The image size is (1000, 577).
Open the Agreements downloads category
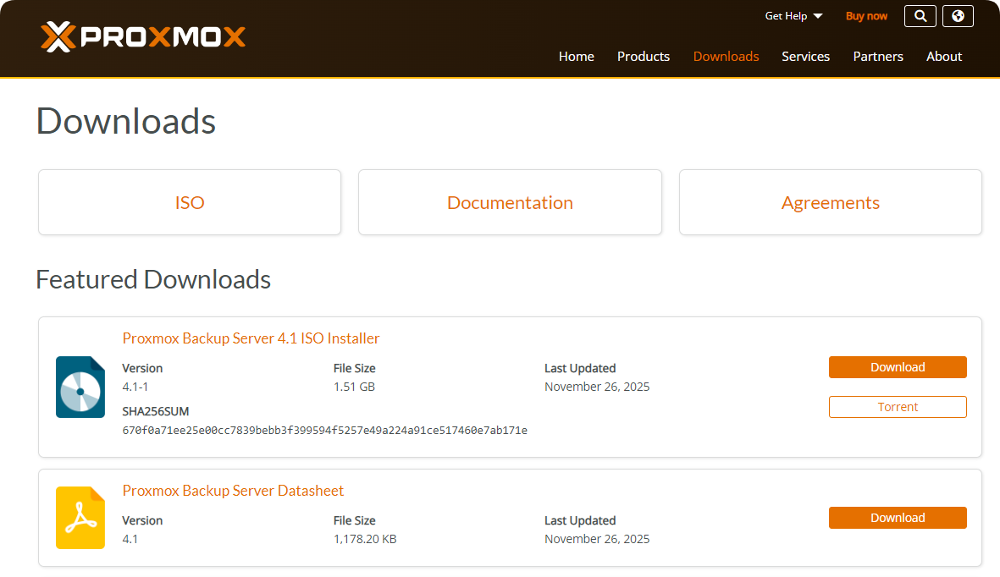[830, 203]
